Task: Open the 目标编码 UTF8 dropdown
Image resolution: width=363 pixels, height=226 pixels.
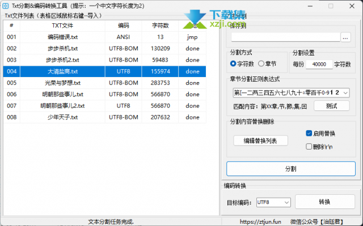Action: pyautogui.click(x=273, y=202)
